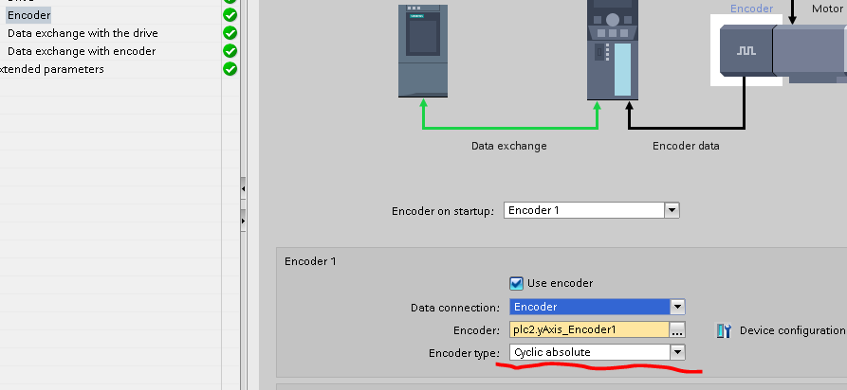Open Data exchange with encoder
Image resolution: width=847 pixels, height=390 pixels.
tap(82, 51)
